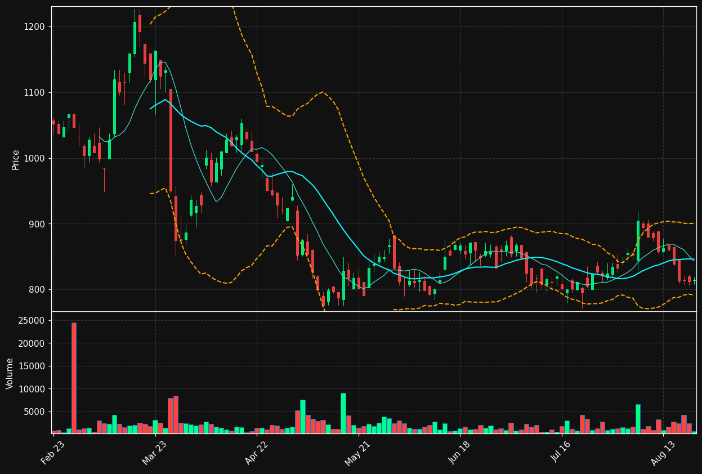Click the 20000 volume axis label

33,343
